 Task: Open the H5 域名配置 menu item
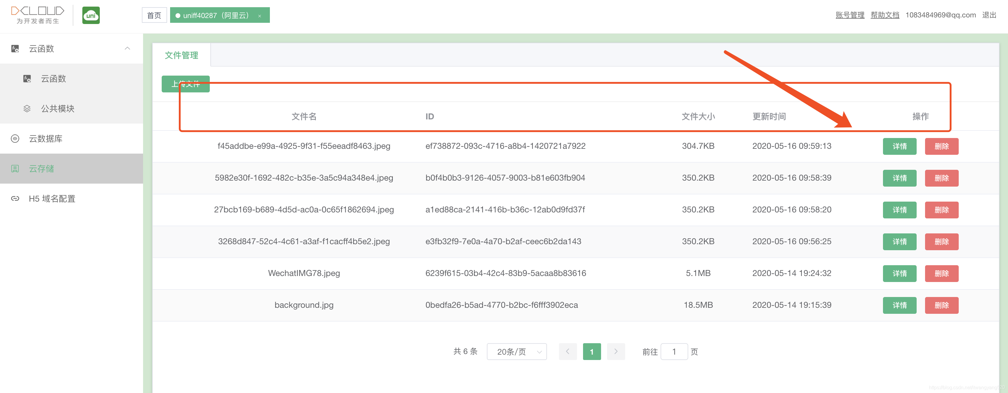72,199
